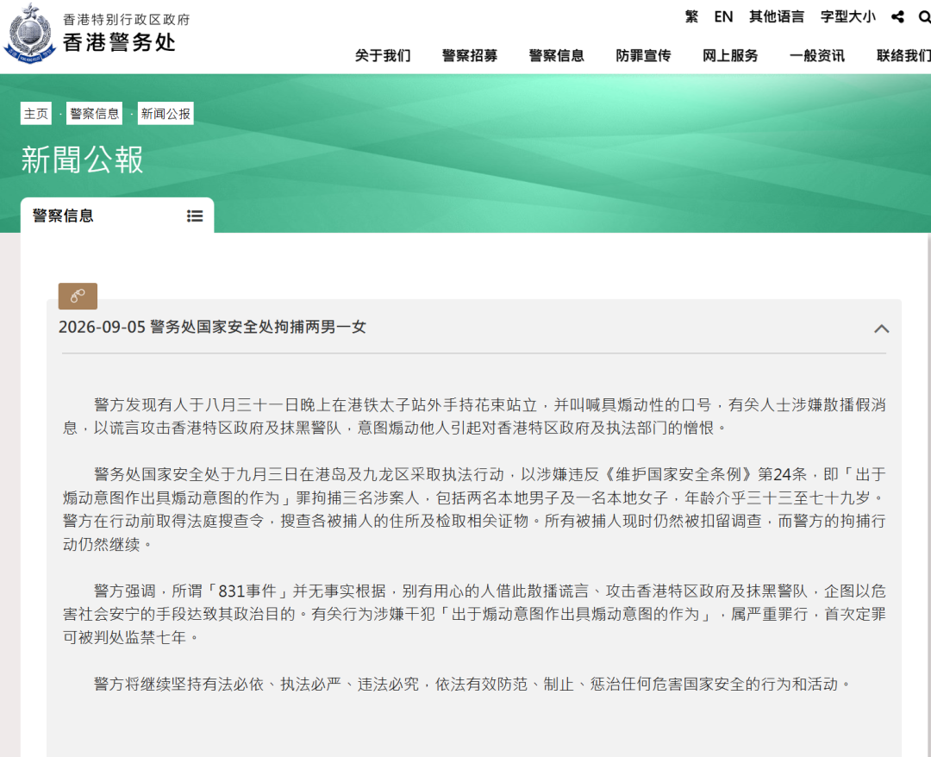The height and width of the screenshot is (757, 931).
Task: Click the 香港警务处 site title text
Action: [x=119, y=43]
